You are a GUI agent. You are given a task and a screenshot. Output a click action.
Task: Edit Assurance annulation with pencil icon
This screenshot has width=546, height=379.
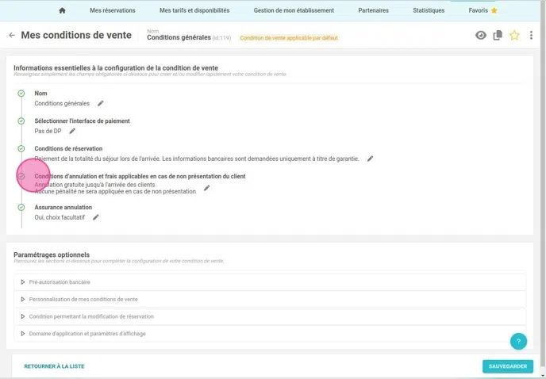pos(95,217)
